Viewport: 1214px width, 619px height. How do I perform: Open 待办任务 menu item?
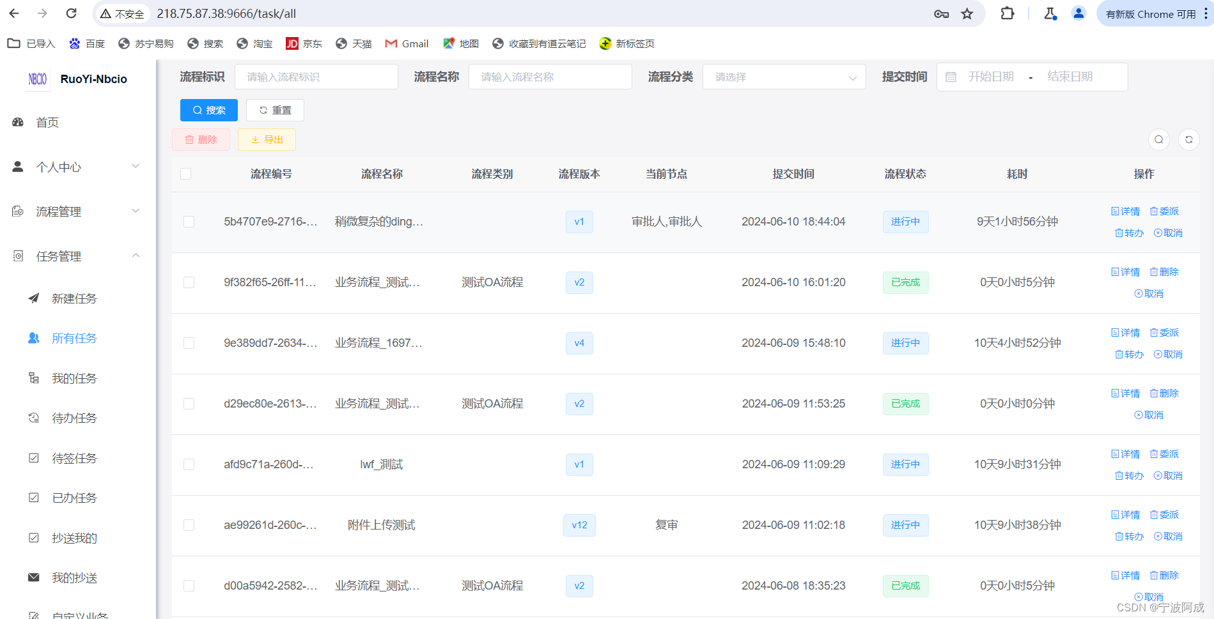[x=77, y=418]
